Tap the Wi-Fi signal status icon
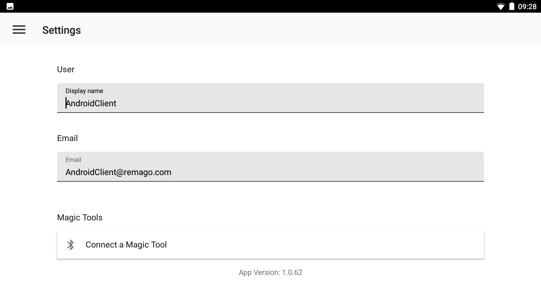 [x=500, y=6]
